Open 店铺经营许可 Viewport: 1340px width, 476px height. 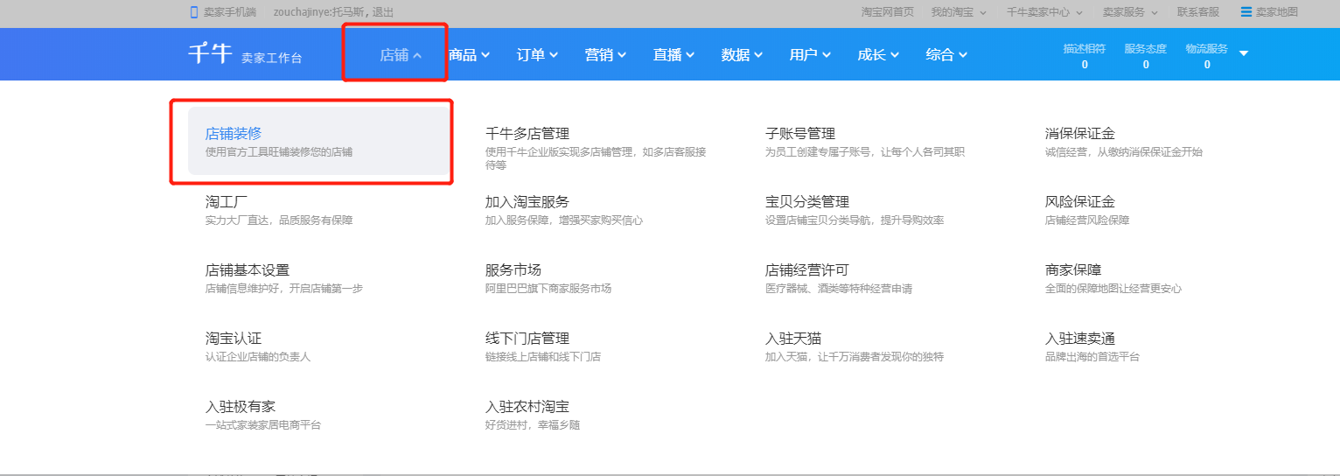pyautogui.click(x=807, y=269)
